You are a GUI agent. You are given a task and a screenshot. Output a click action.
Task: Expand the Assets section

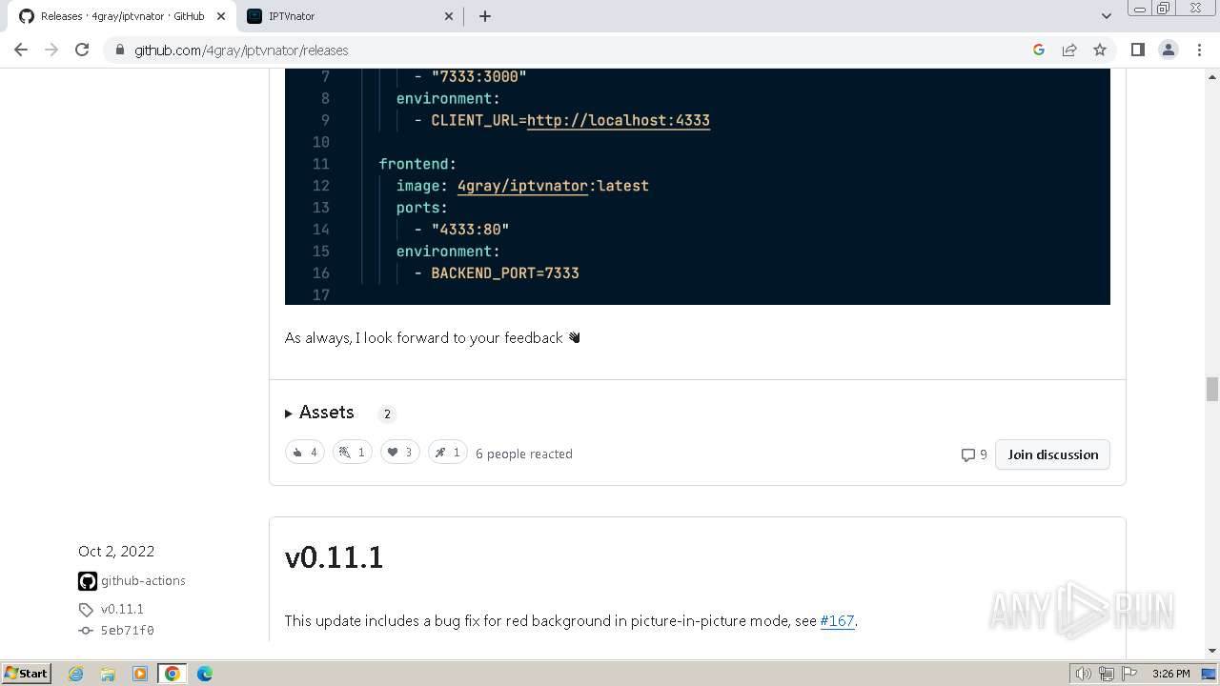pos(319,413)
